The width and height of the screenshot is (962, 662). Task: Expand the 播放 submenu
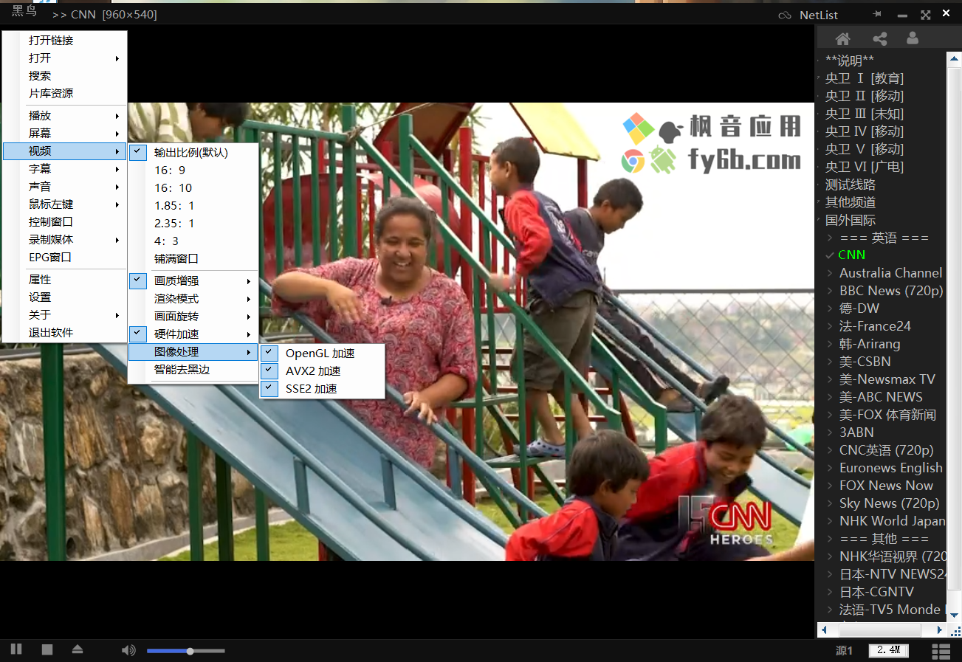point(65,116)
